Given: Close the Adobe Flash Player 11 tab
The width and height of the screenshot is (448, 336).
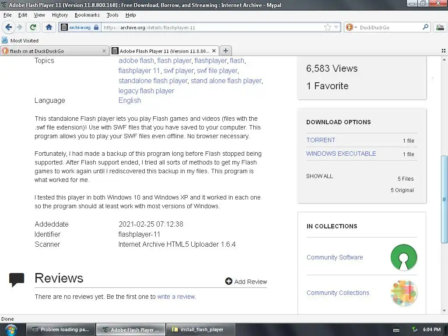Looking at the screenshot, I should 213,51.
